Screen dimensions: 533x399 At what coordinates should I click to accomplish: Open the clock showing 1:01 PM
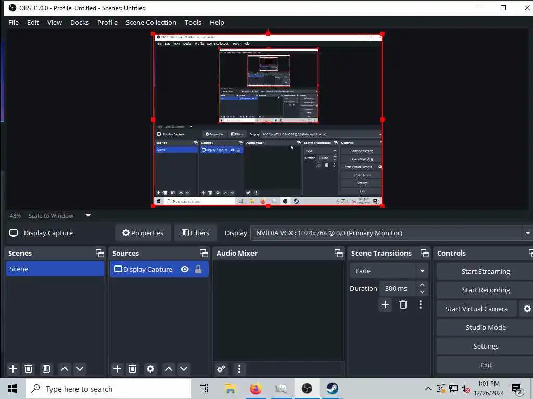[x=488, y=389]
